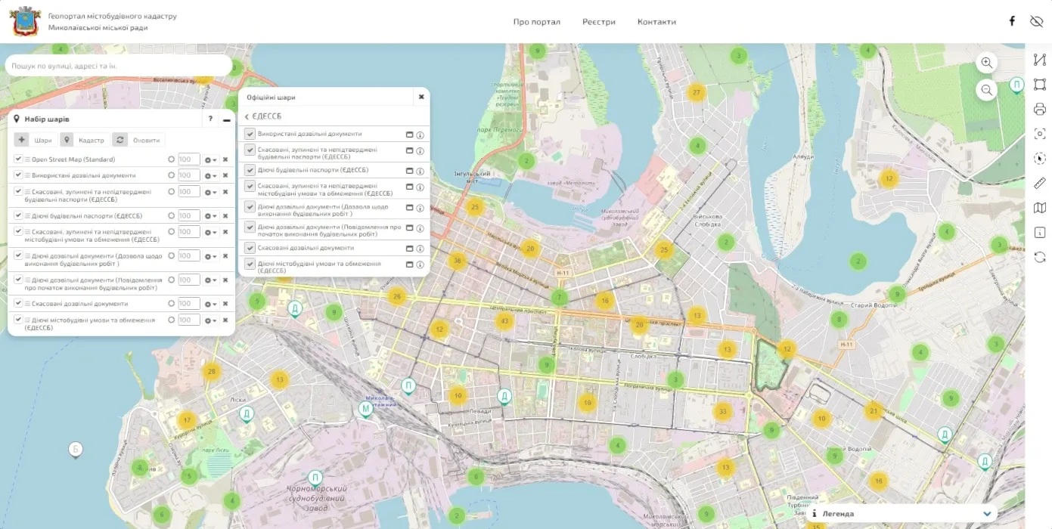The image size is (1052, 529).
Task: Open settings dropdown for Скасовані будівельні паспорти layer
Action: (x=211, y=192)
